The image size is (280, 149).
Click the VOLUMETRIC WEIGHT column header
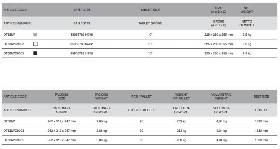coord(221,96)
